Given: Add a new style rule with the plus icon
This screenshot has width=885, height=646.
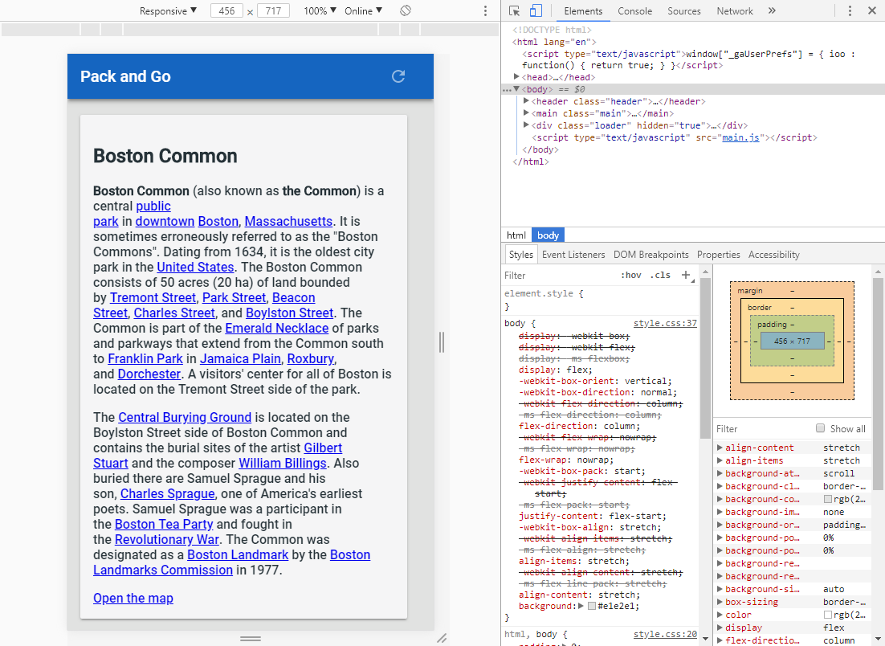Looking at the screenshot, I should pyautogui.click(x=686, y=275).
